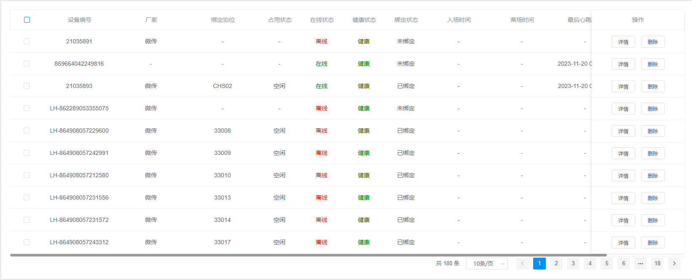The height and width of the screenshot is (280, 692).
Task: Open page 2 of the device list
Action: [x=556, y=264]
